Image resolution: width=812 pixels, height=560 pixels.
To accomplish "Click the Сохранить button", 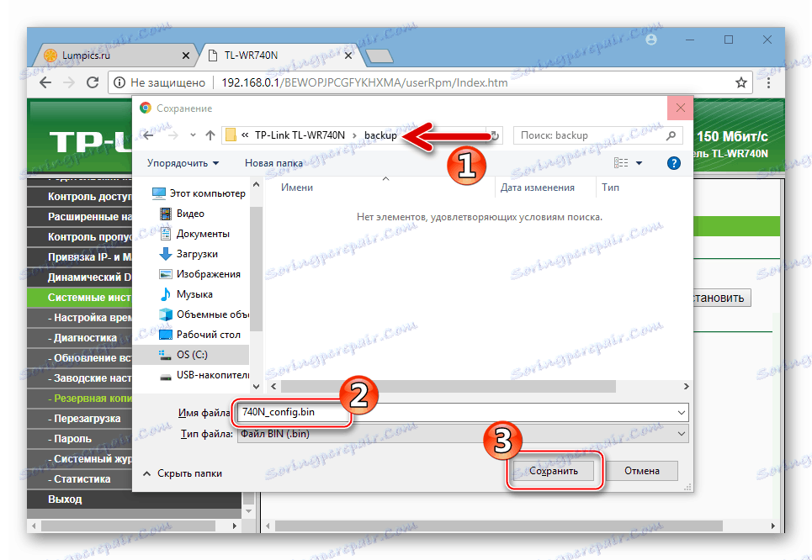I will click(x=554, y=471).
